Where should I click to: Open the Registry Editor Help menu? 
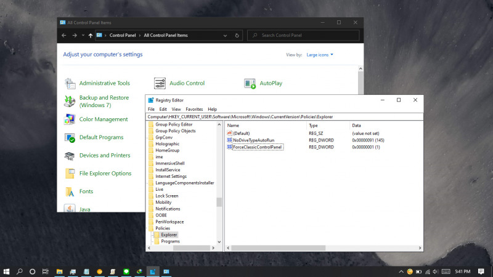pos(212,110)
